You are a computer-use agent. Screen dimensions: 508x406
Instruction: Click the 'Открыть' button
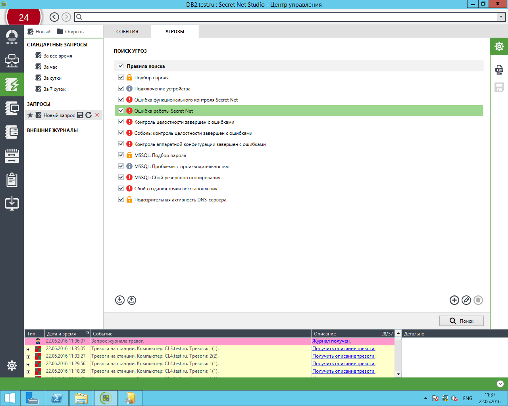(70, 32)
